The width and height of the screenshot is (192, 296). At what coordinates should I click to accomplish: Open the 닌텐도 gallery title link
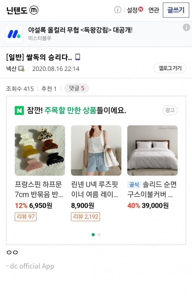[17, 10]
